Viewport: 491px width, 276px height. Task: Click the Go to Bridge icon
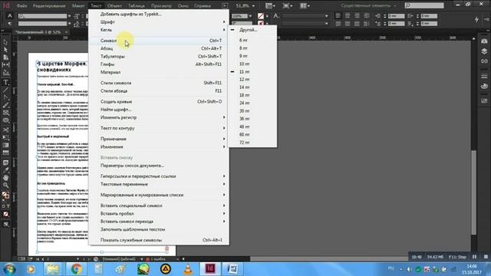point(225,5)
